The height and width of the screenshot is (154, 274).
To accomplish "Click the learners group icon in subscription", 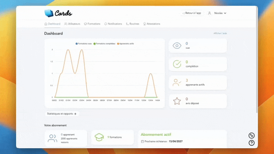I will (52, 138).
